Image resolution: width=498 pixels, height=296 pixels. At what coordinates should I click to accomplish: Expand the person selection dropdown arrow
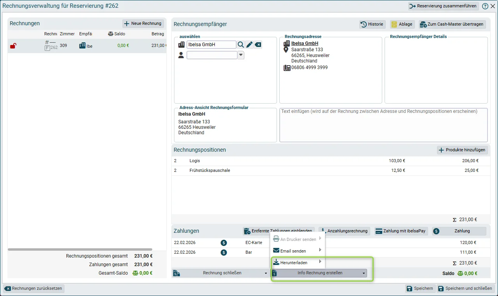tap(241, 55)
